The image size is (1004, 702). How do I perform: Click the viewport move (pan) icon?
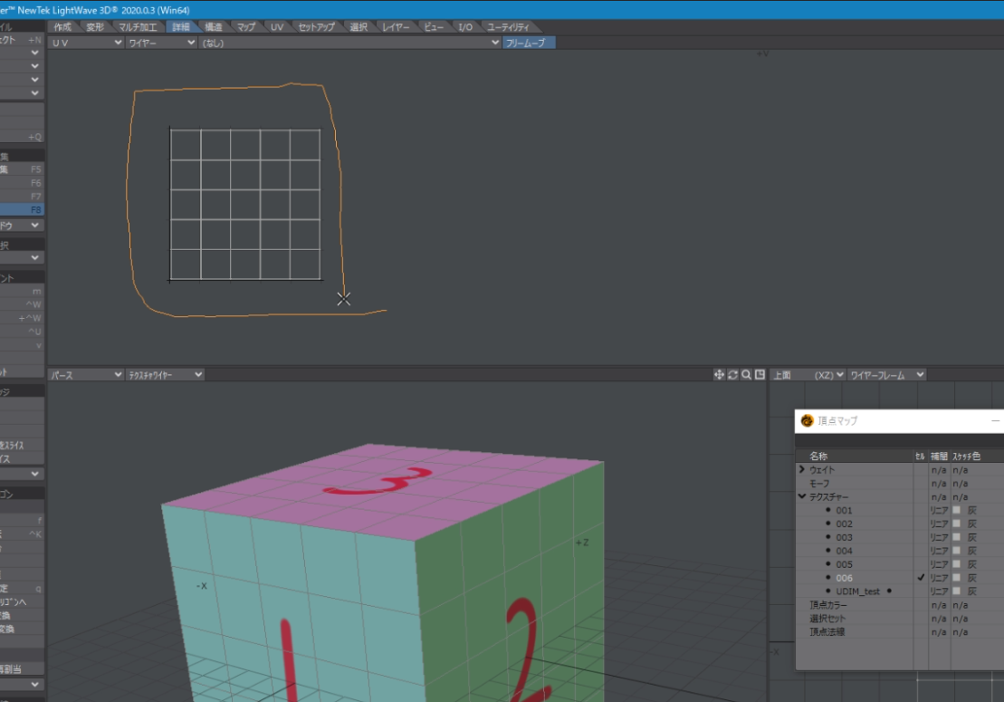[x=719, y=375]
